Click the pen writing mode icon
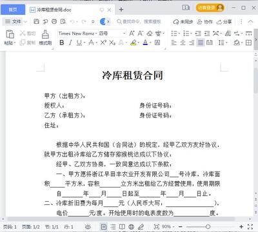The image size is (258, 232). (141, 227)
